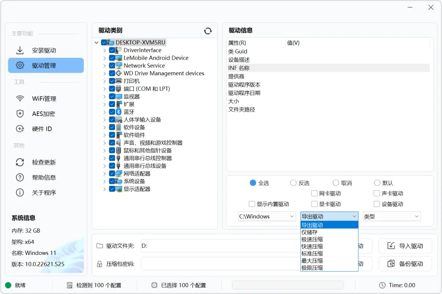Click the 导入驱动 button
The image size is (442, 294).
click(x=405, y=246)
